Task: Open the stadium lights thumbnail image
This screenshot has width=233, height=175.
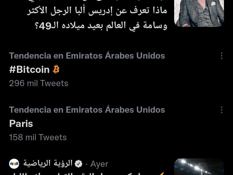Action: 199,167
